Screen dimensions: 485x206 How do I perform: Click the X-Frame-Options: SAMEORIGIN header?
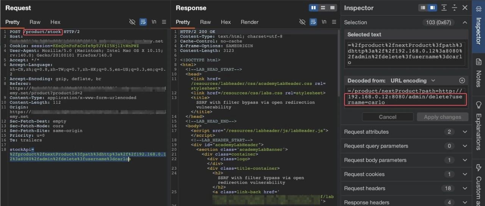[x=213, y=46]
